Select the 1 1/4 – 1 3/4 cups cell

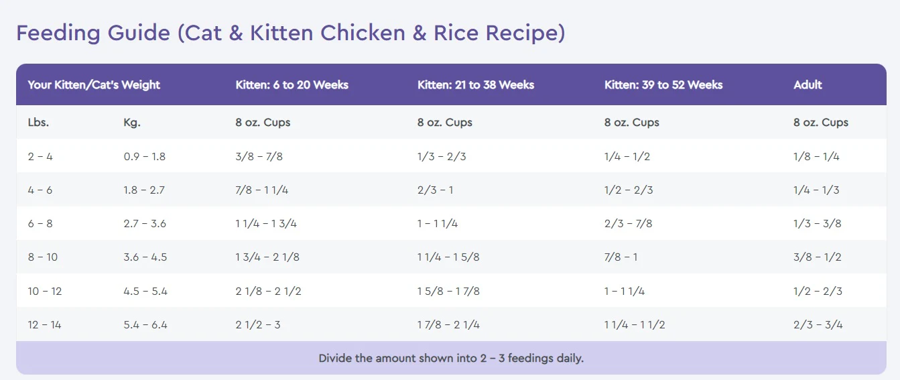coord(266,223)
